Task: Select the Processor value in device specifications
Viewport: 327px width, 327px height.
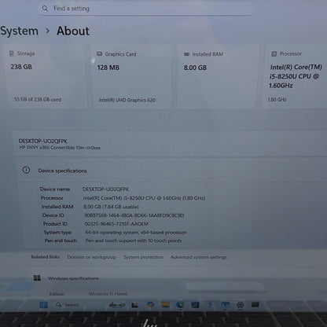Action: [x=144, y=198]
